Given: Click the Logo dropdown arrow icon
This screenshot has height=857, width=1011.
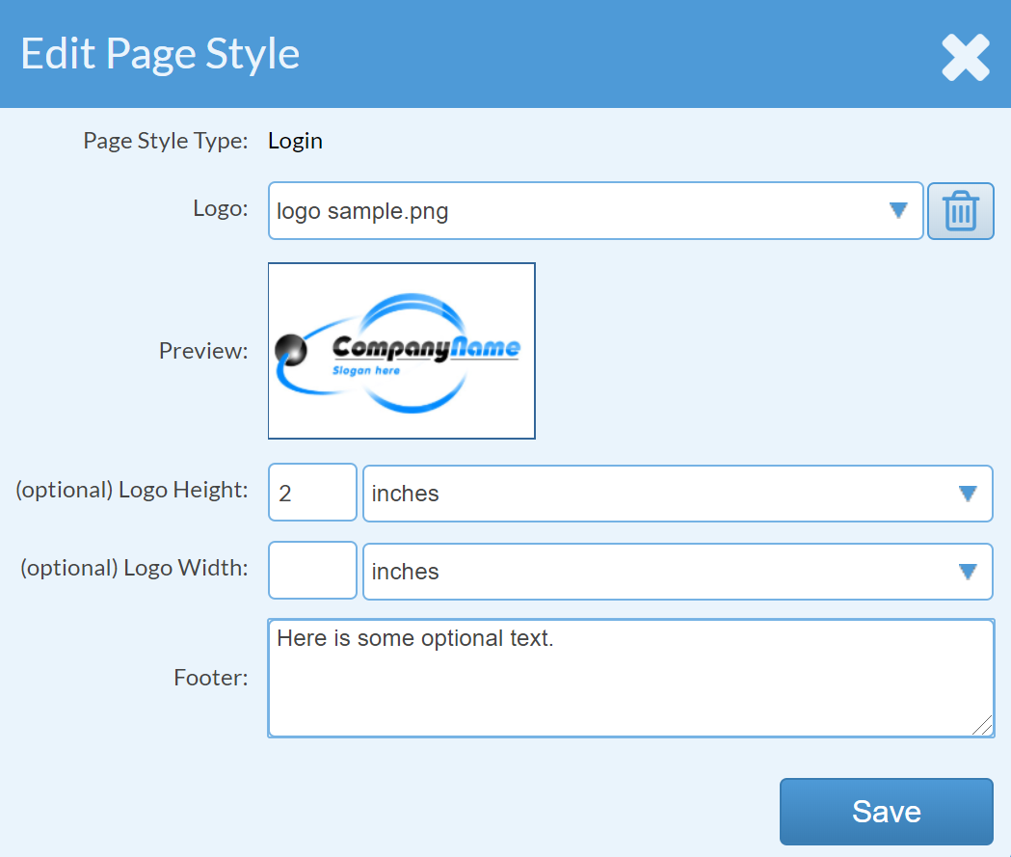Looking at the screenshot, I should click(x=898, y=210).
